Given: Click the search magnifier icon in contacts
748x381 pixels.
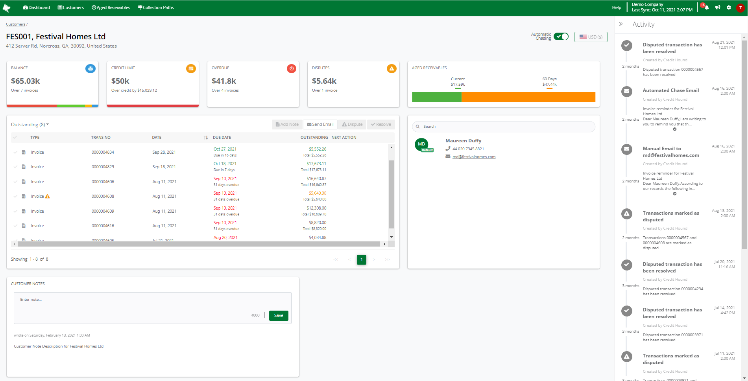Looking at the screenshot, I should (417, 127).
